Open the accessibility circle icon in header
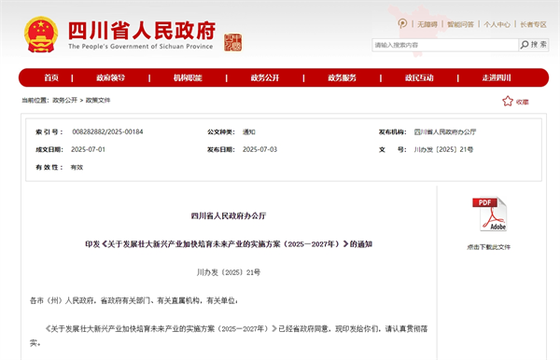This screenshot has width=560, height=360. pos(402,24)
